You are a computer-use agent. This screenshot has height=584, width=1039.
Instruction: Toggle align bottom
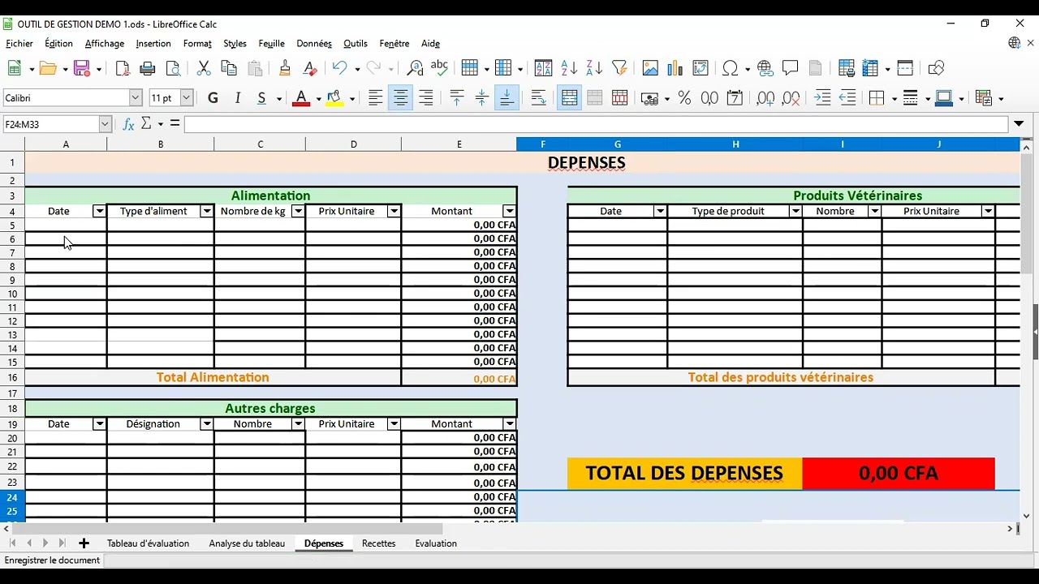(507, 98)
